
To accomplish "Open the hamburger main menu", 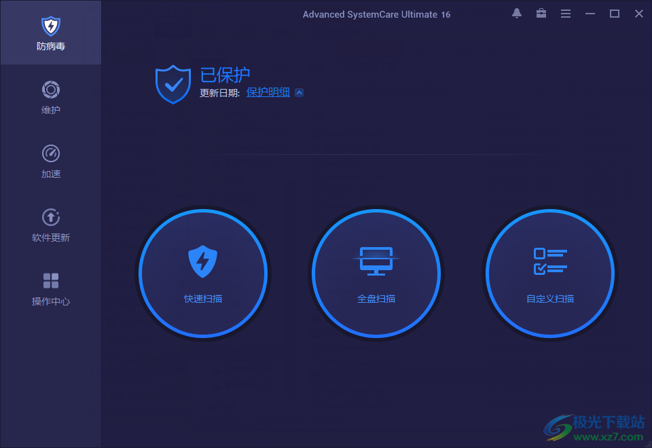I will (566, 13).
